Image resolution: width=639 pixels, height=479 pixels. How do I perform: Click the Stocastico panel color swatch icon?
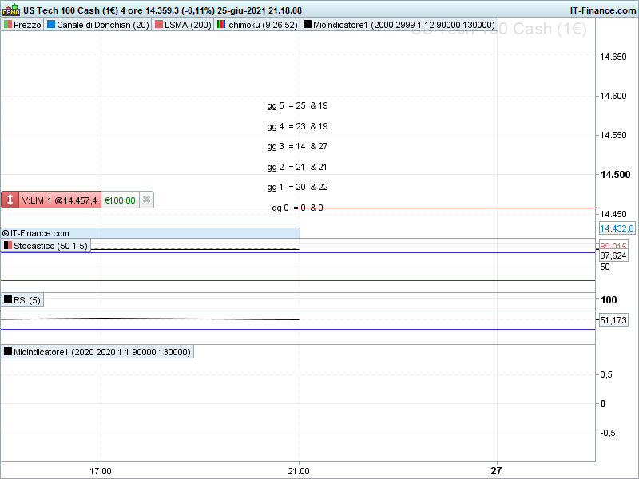(x=8, y=245)
